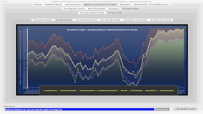Open the Mixed Effects Models tab
This screenshot has width=203, height=114.
[96, 9]
